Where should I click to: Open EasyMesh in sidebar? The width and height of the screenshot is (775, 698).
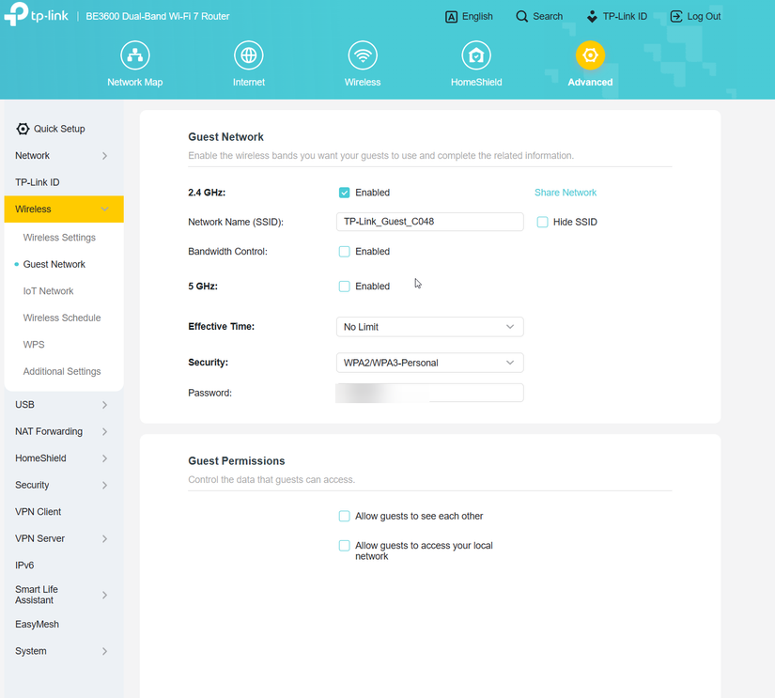pos(37,625)
